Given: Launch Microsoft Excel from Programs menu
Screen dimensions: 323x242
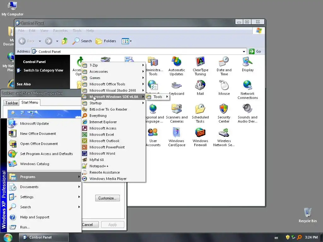Looking at the screenshot, I should (x=114, y=135).
